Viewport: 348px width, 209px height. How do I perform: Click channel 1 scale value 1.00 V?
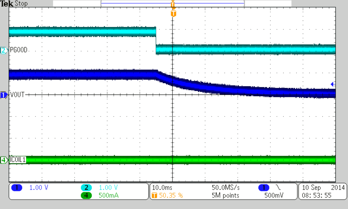(x=39, y=188)
